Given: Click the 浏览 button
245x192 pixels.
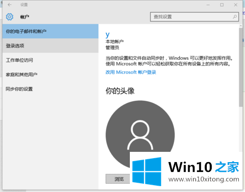Looking at the screenshot, I should pos(118,179).
